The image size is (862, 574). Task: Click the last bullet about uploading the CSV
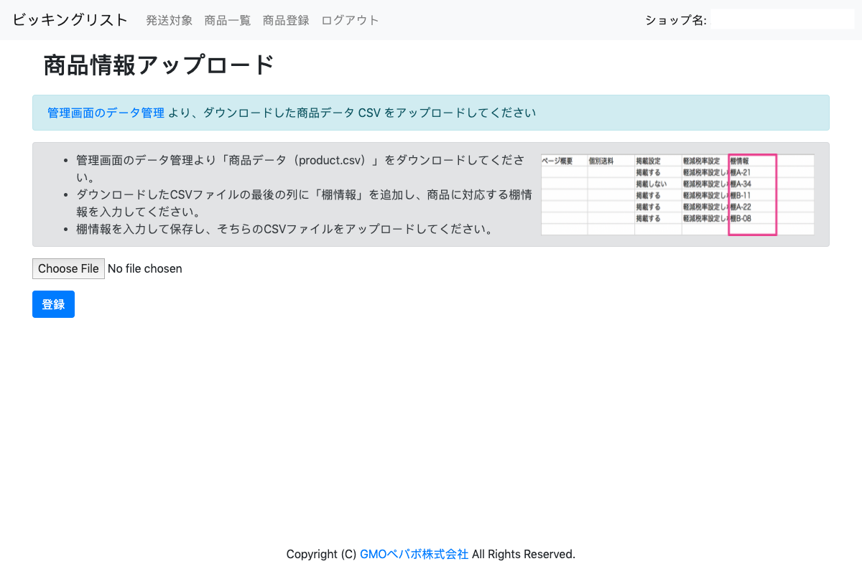[x=284, y=230]
